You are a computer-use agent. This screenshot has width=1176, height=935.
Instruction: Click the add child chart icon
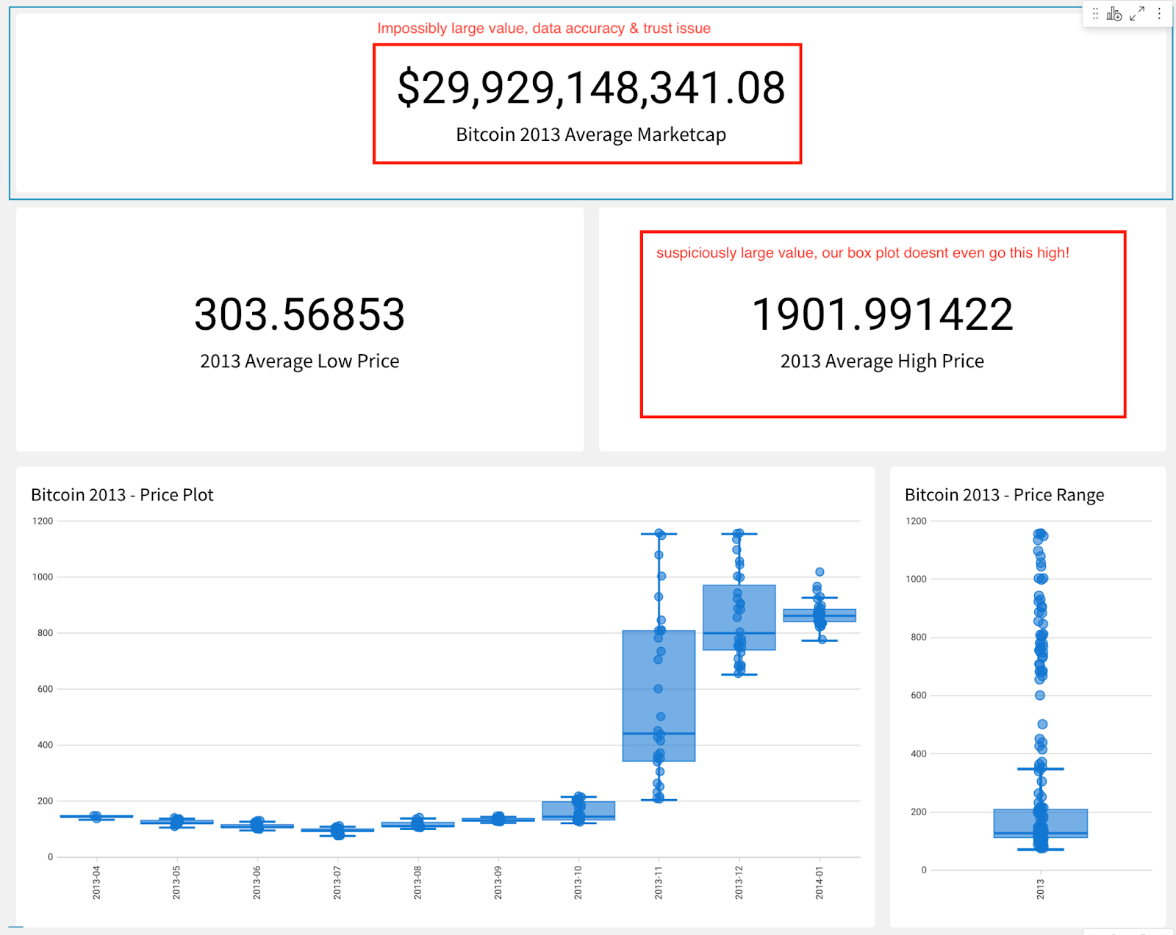(x=1114, y=14)
